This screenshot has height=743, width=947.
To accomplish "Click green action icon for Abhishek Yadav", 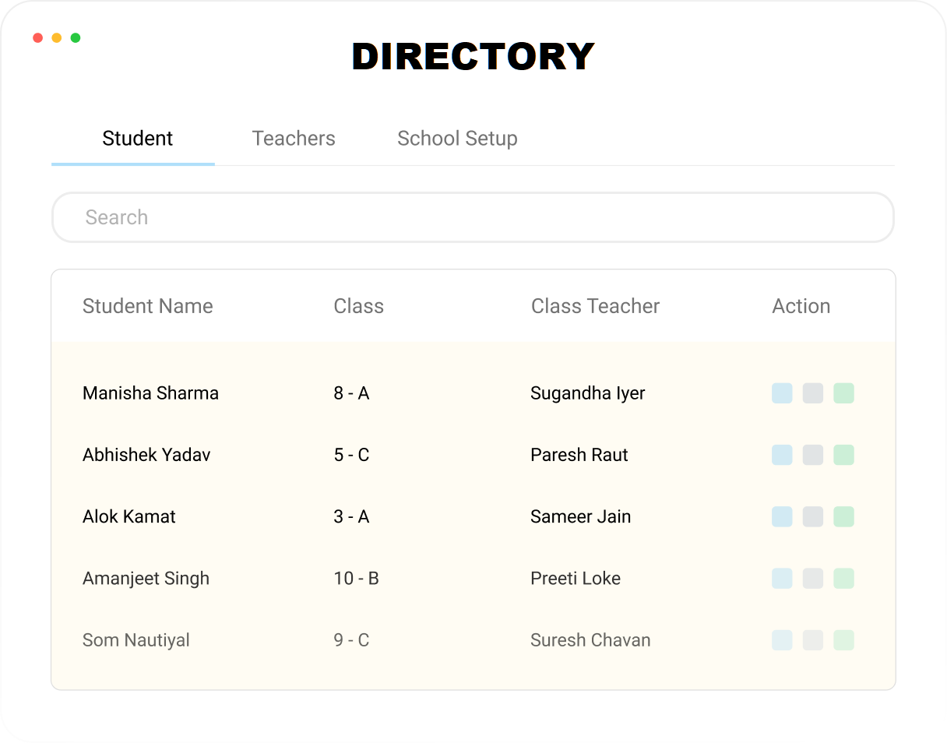I will coord(843,455).
